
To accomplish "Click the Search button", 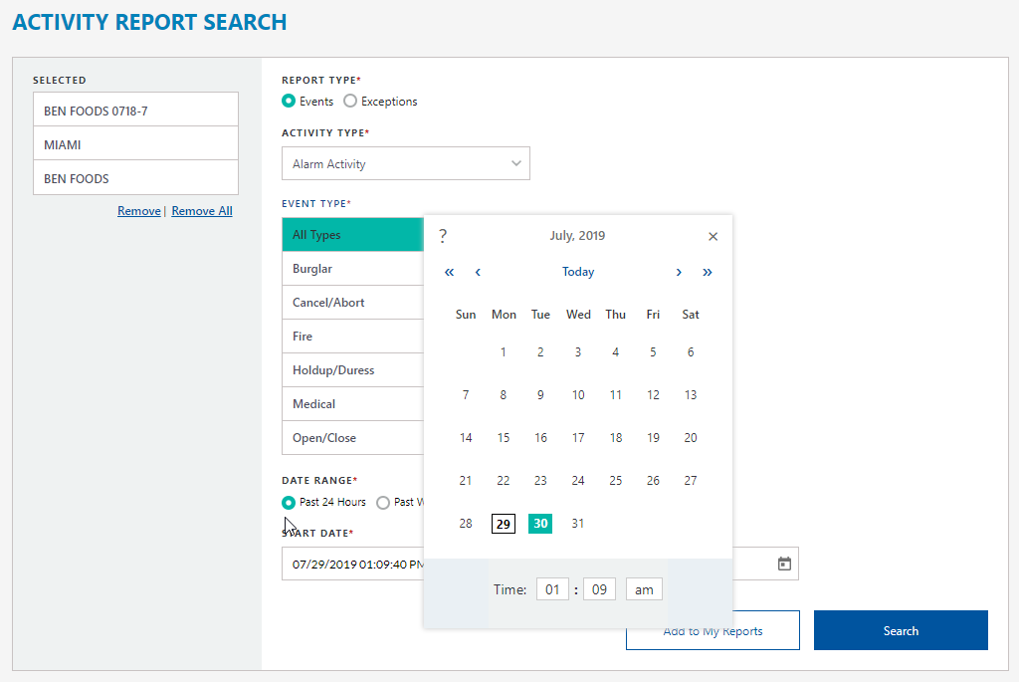I will [901, 630].
